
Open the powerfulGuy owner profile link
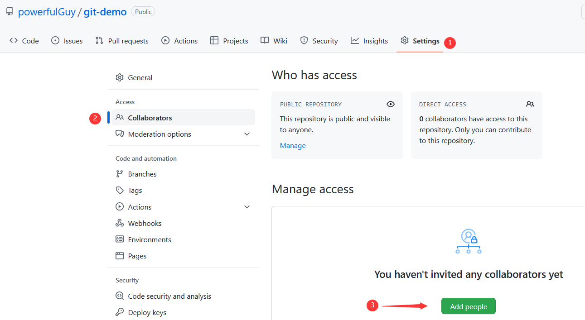tap(47, 12)
